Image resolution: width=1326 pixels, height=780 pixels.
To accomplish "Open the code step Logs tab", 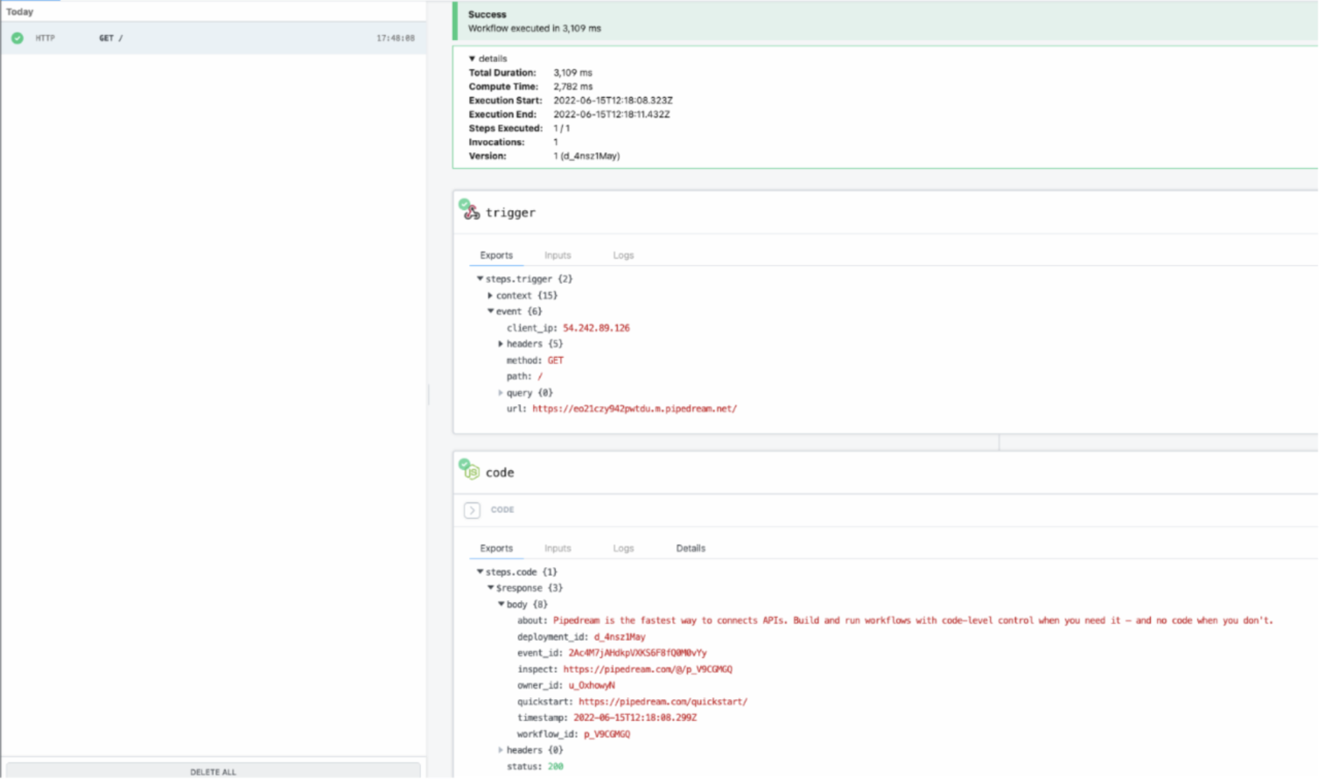I will tap(623, 549).
